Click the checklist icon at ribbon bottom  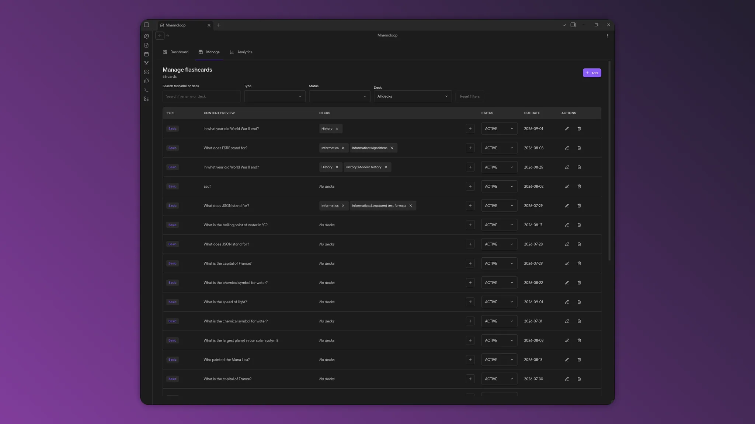[x=146, y=99]
